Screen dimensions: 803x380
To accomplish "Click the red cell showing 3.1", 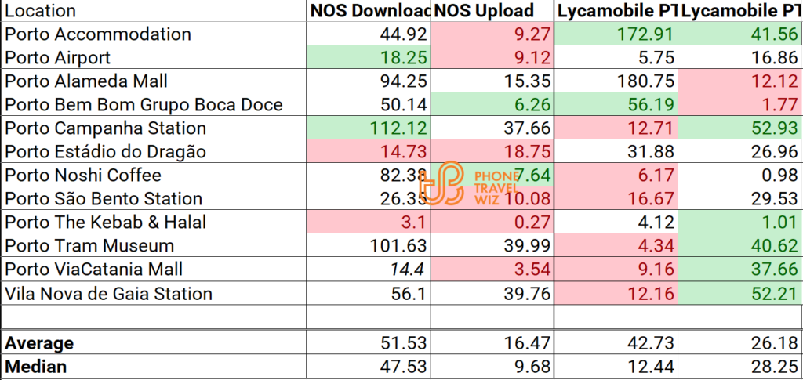I will pos(369,223).
